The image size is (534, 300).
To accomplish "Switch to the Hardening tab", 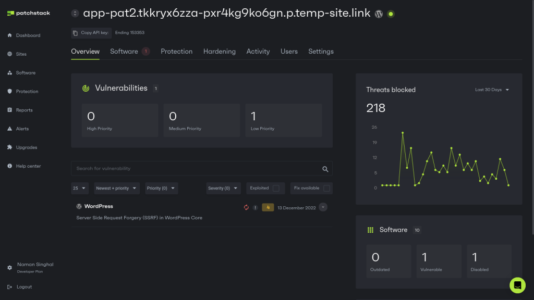I will pyautogui.click(x=219, y=51).
